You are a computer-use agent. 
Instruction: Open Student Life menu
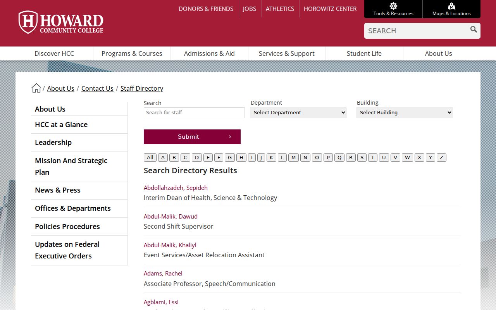[x=364, y=53]
